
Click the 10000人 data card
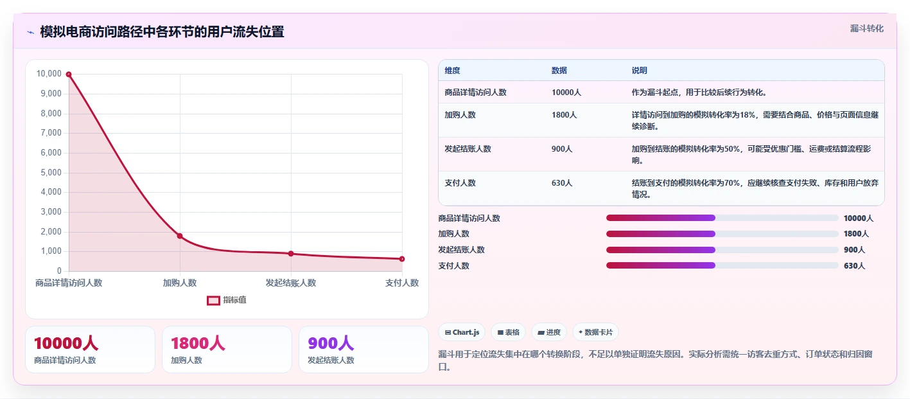(90, 350)
